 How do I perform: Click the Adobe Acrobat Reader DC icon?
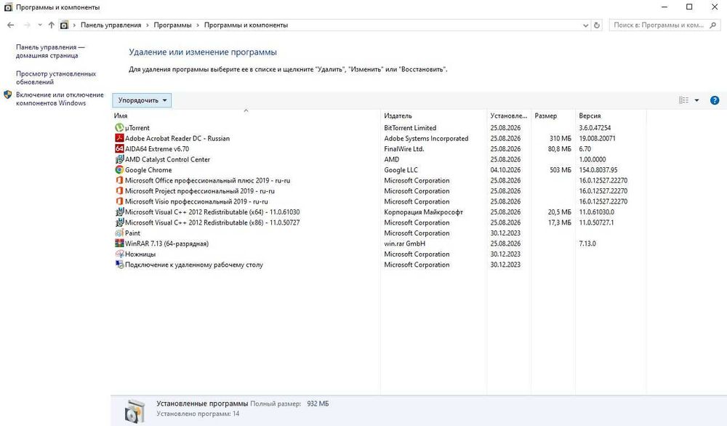(x=119, y=138)
